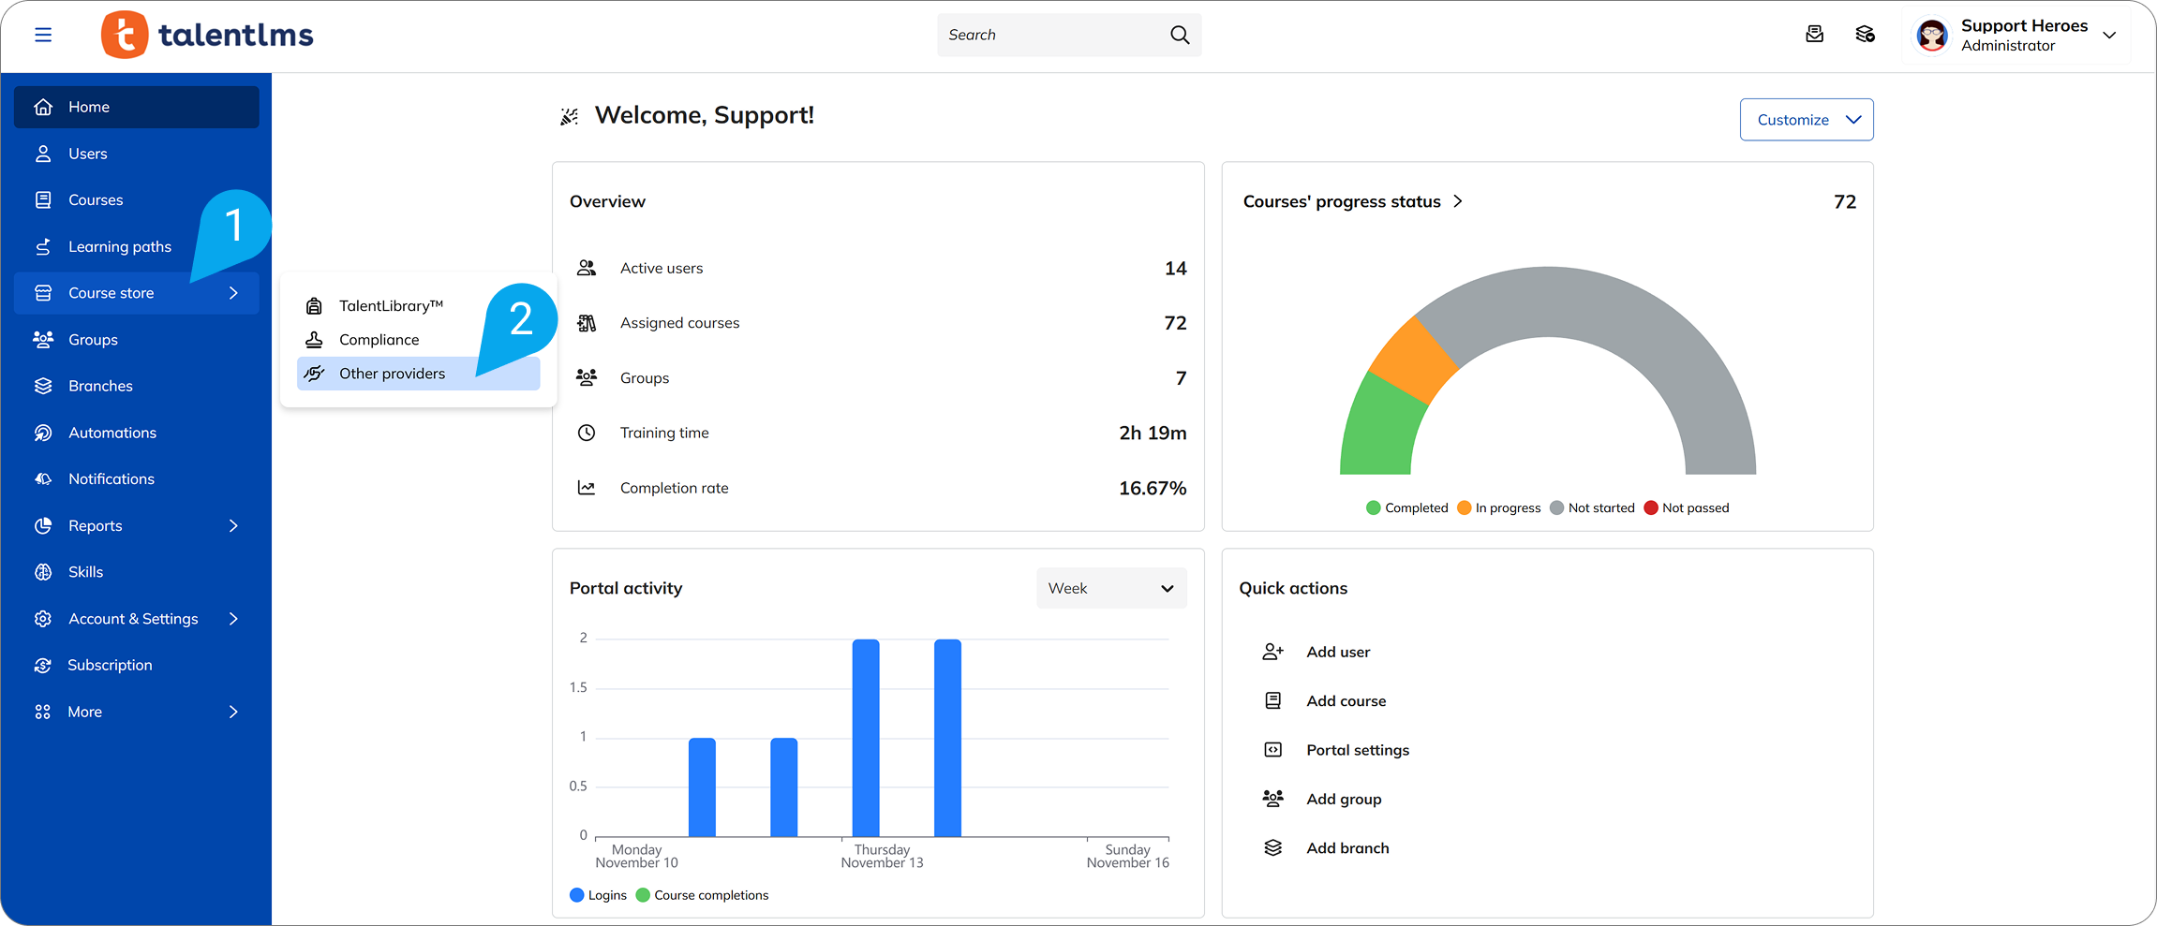Viewport: 2157px width, 926px height.
Task: Click the Add course quick action
Action: 1346,701
